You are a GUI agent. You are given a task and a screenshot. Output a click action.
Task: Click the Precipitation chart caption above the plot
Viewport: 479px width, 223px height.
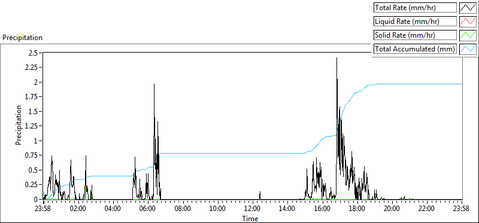tap(22, 38)
